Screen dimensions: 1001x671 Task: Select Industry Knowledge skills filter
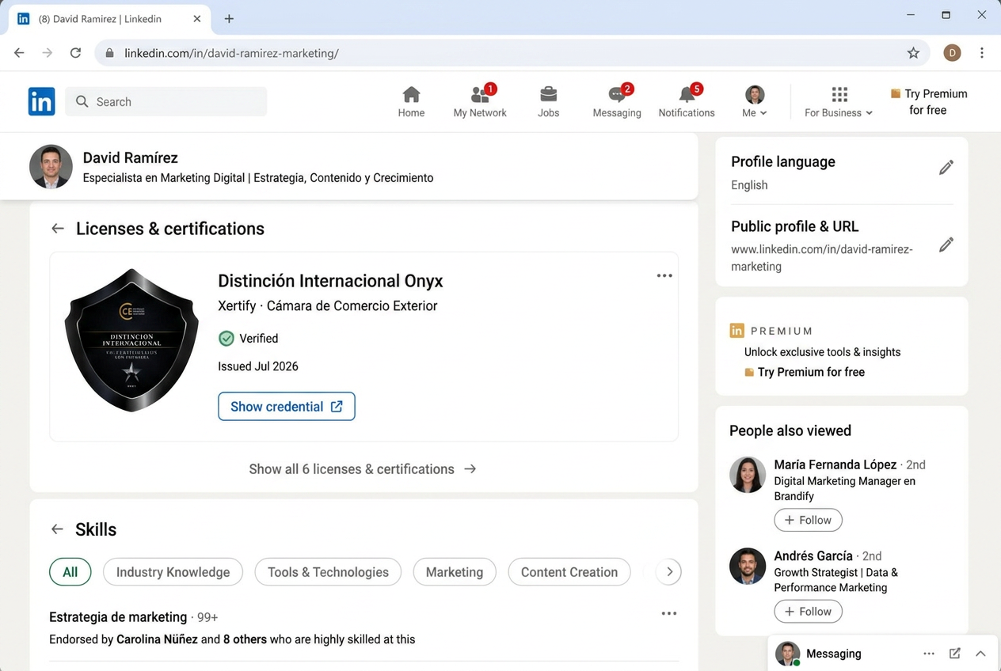tap(173, 572)
